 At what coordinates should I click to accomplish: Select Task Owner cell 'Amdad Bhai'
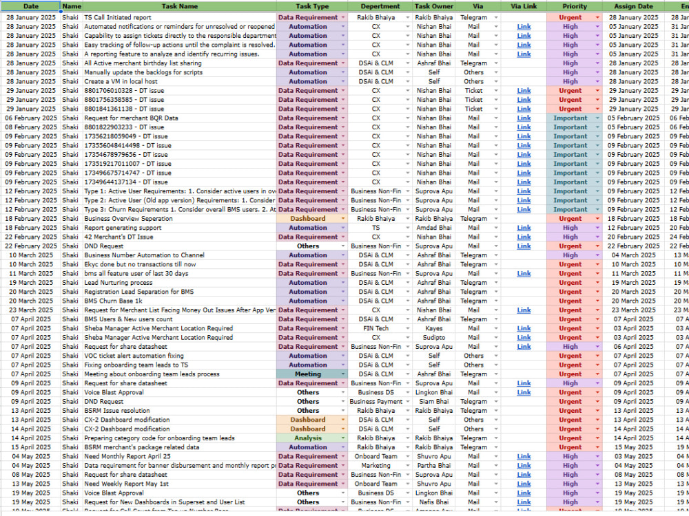point(433,228)
